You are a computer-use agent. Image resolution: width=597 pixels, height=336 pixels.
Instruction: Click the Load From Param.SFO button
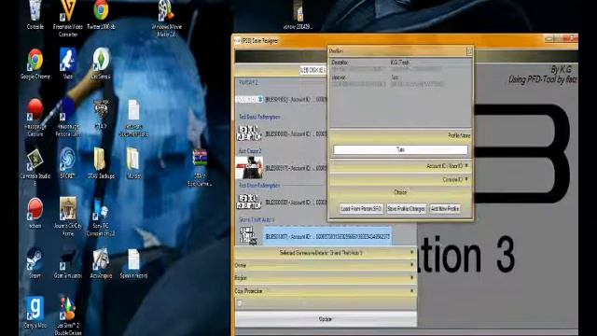361,209
